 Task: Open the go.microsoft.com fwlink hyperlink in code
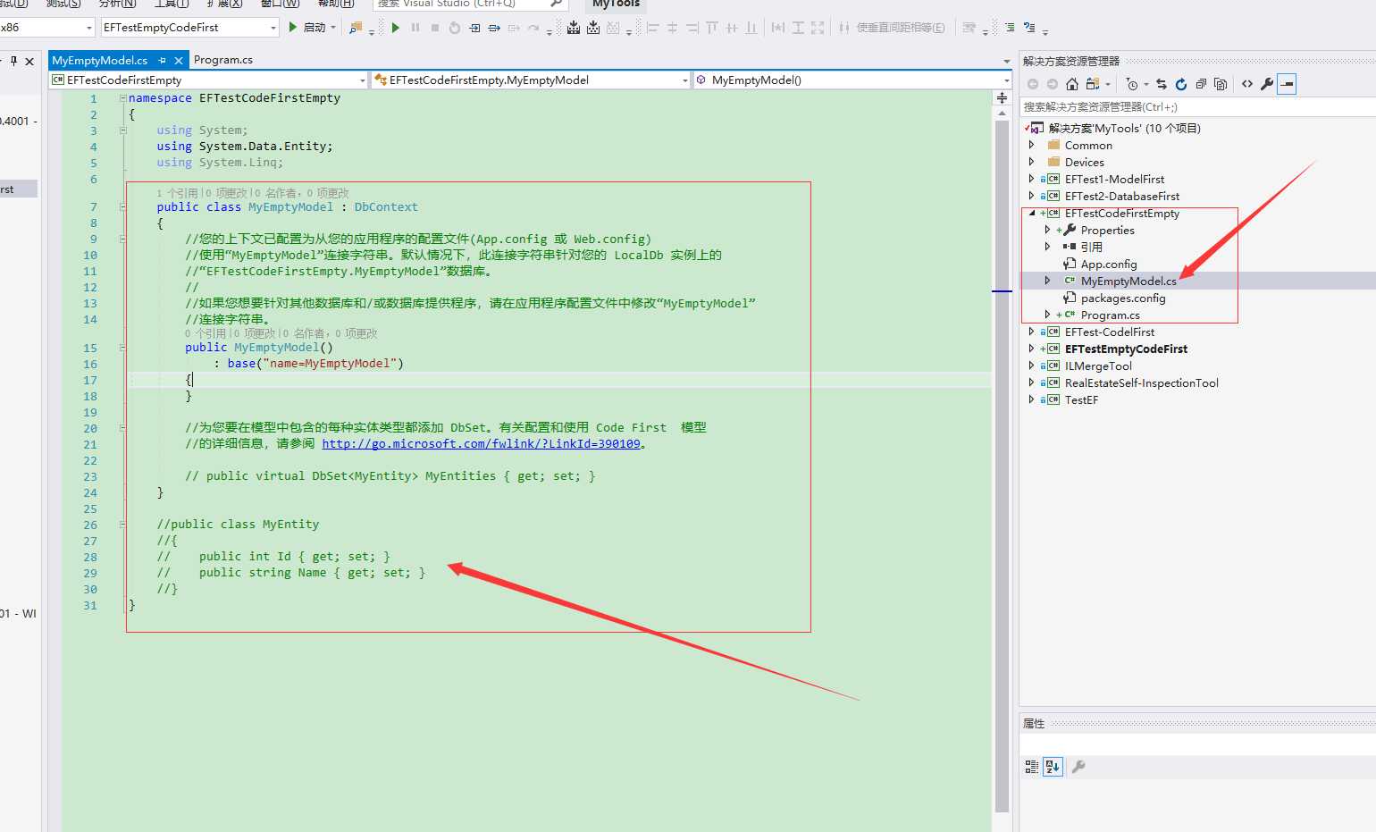coord(481,443)
